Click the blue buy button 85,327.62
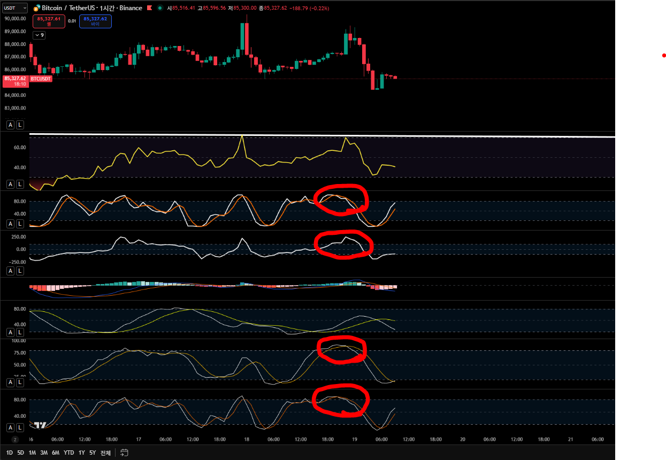666x460 pixels. click(x=95, y=21)
